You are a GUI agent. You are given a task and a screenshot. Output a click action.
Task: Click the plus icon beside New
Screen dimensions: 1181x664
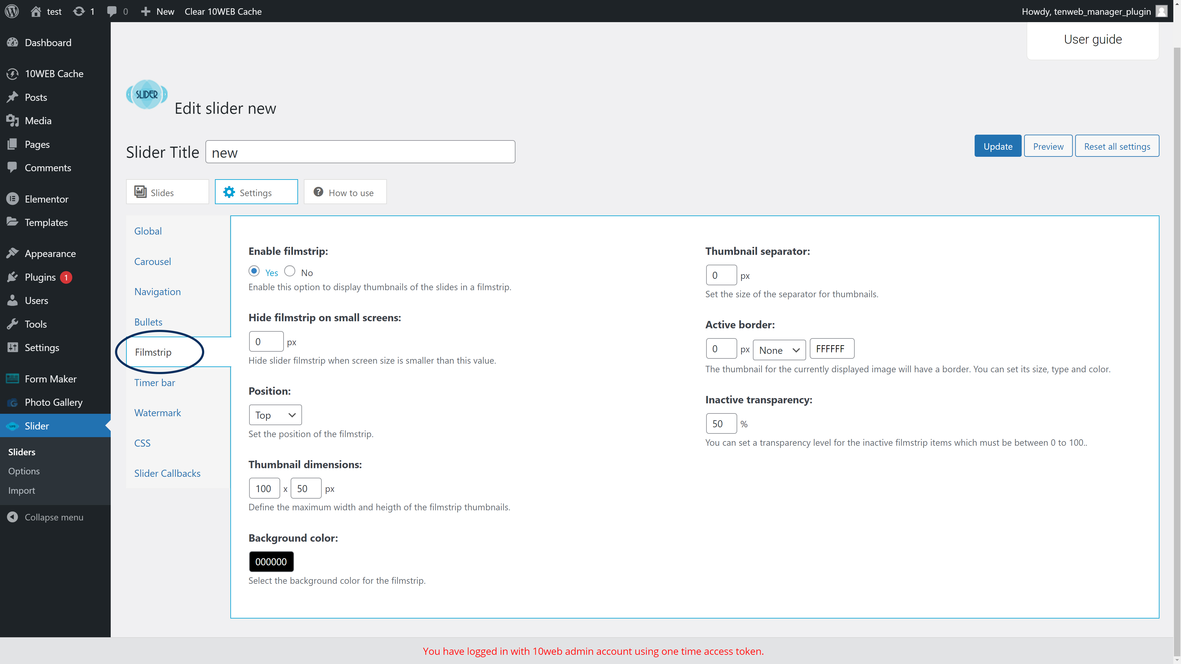click(145, 11)
